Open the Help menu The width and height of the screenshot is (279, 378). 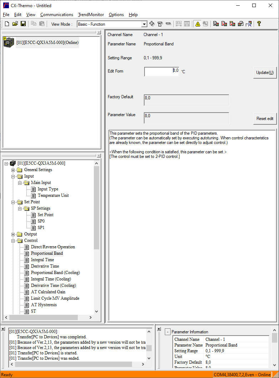point(133,15)
